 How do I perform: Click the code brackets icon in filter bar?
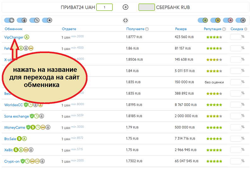coord(125,20)
